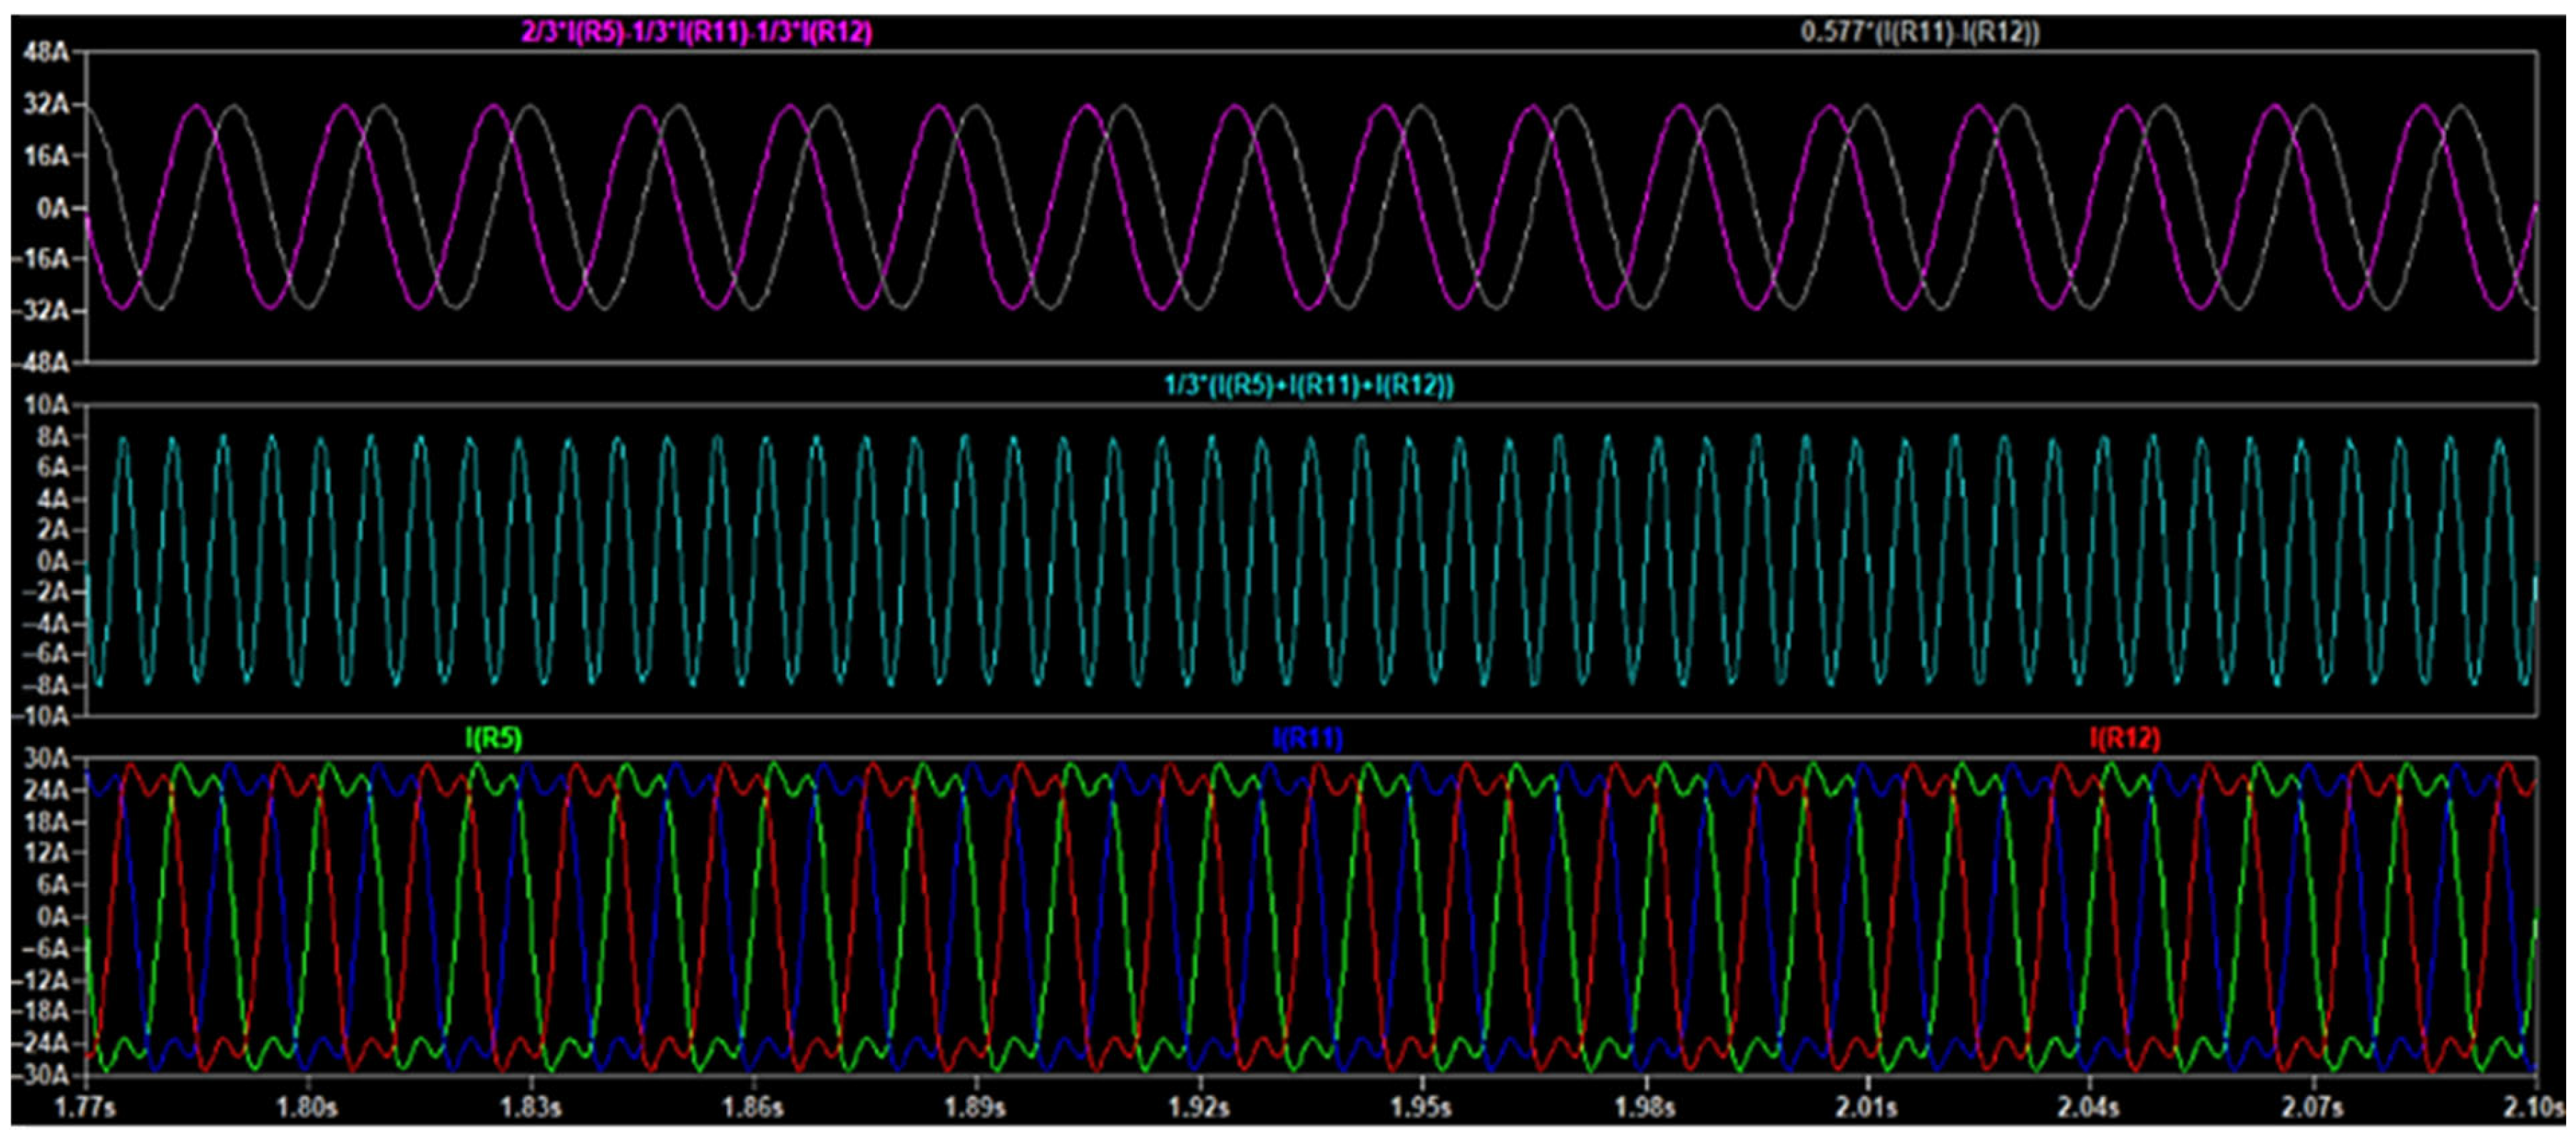Click the 16A label on top pane axis
Viewport: 2576px width, 1137px height.
[x=48, y=157]
